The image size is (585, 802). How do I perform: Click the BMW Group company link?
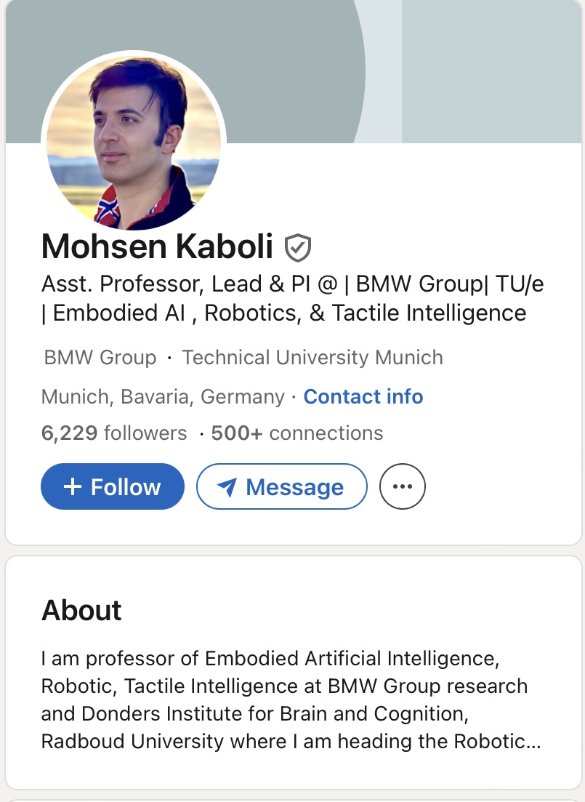pyautogui.click(x=100, y=358)
